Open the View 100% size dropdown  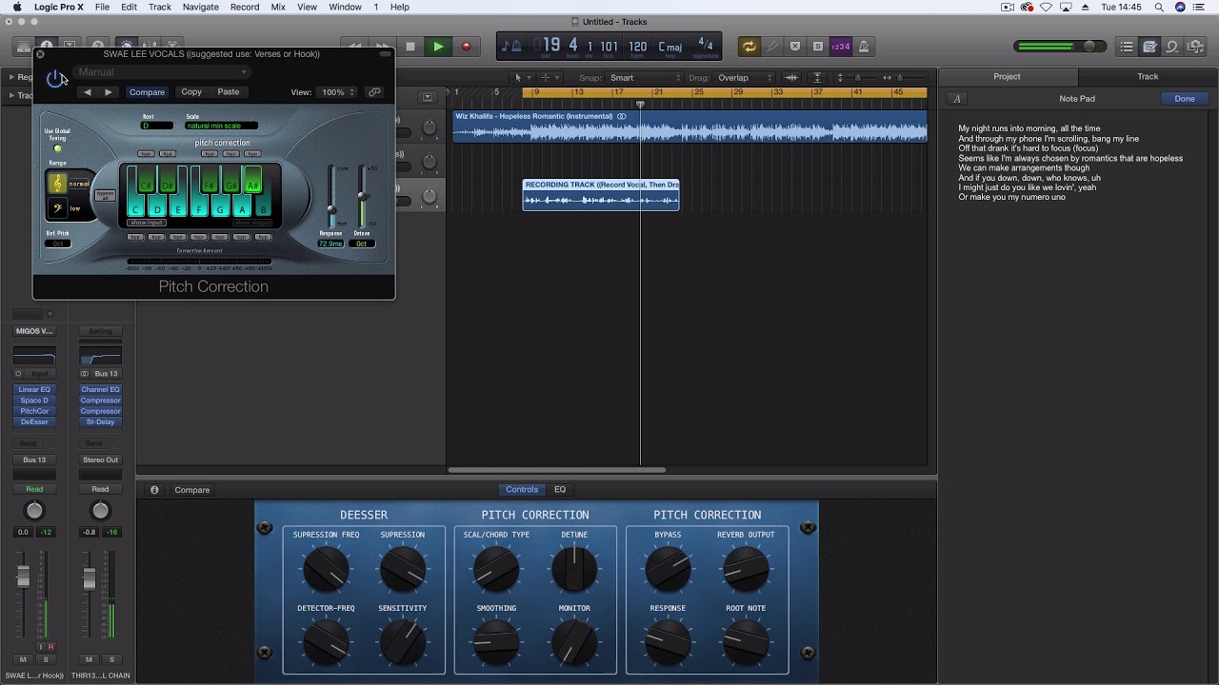tap(338, 92)
